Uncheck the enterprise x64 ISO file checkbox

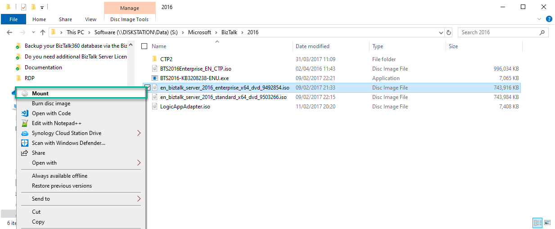tap(147, 87)
